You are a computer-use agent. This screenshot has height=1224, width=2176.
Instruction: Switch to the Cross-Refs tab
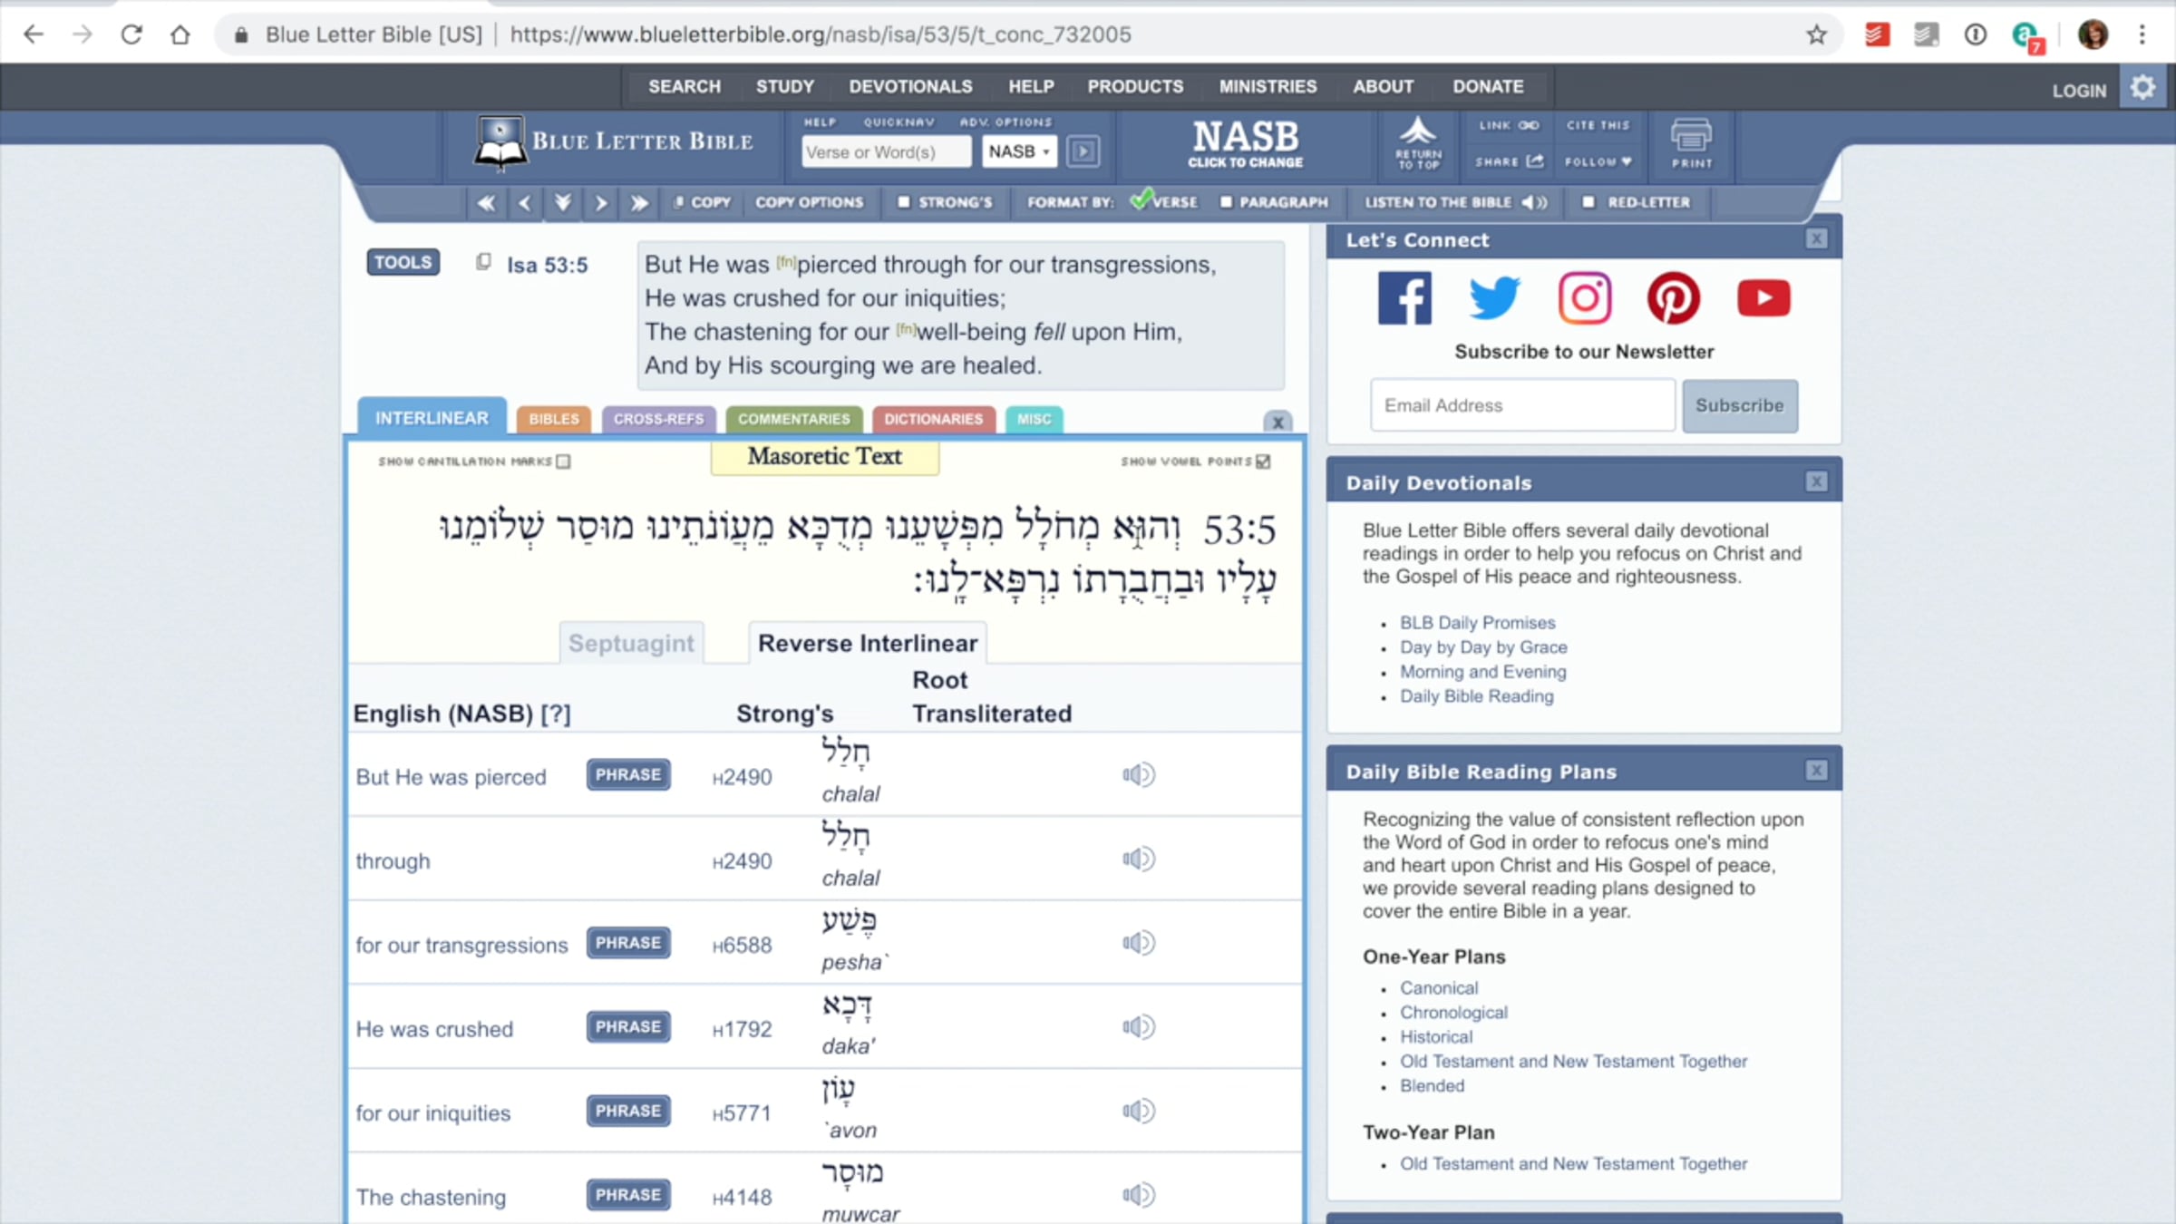coord(659,419)
